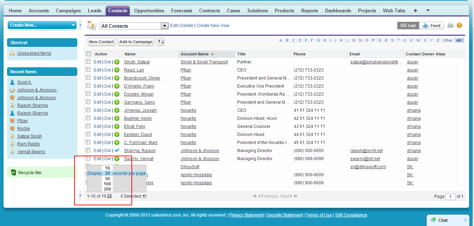This screenshot has height=226, width=474.
Task: Click green plus icon for Jimenez, Joseph
Action: (117, 110)
